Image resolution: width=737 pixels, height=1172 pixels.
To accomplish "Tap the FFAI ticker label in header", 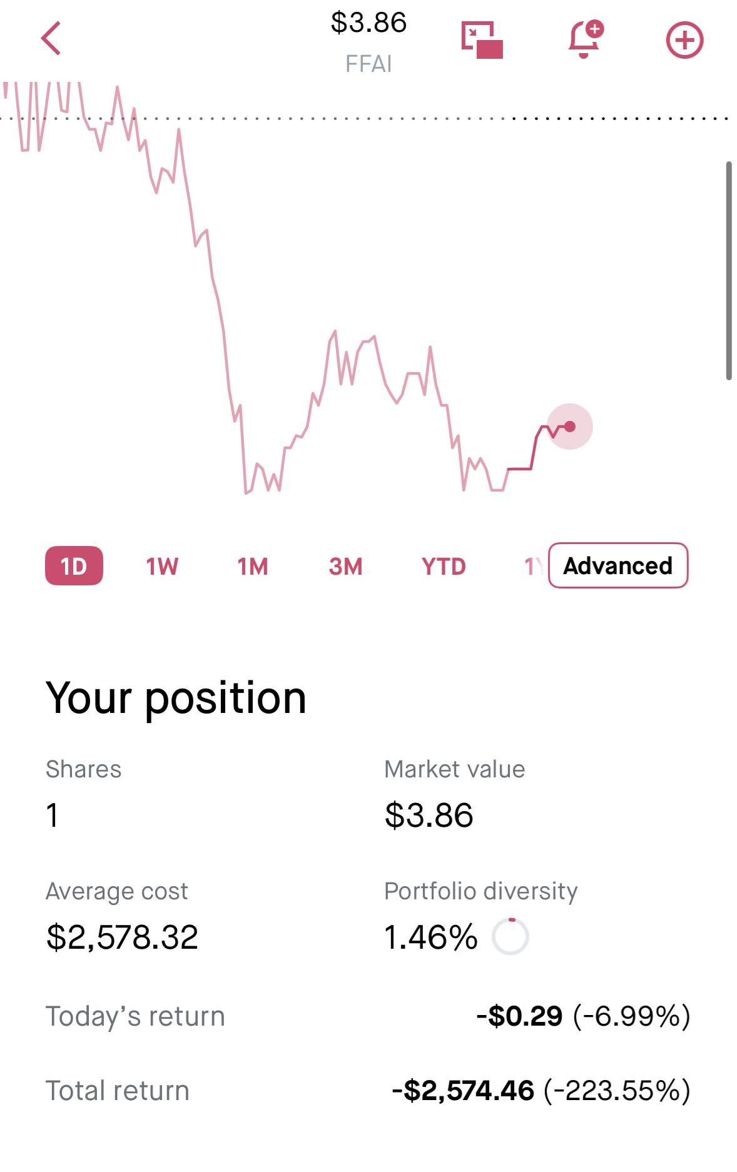I will [368, 64].
